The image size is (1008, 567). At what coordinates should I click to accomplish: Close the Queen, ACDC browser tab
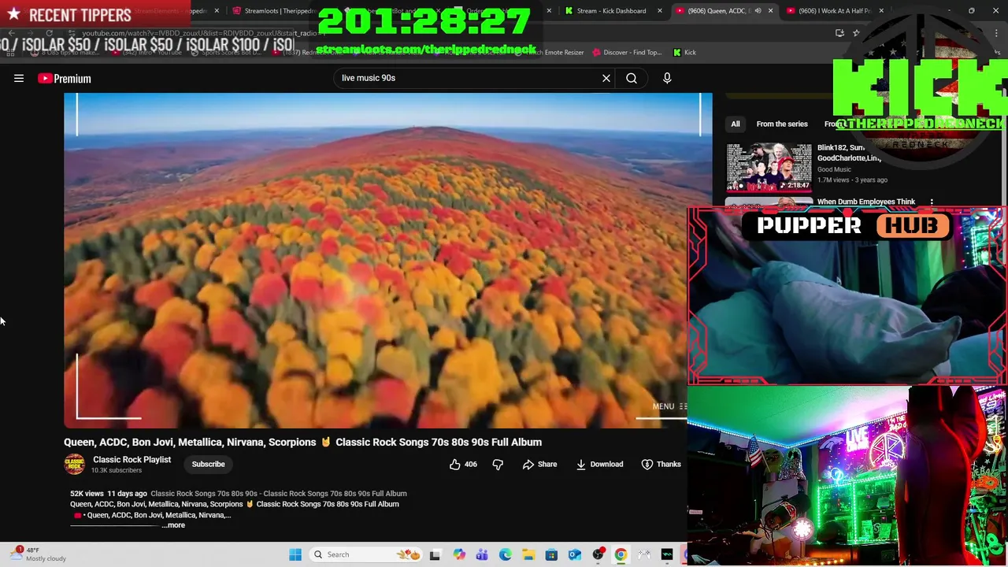[770, 11]
